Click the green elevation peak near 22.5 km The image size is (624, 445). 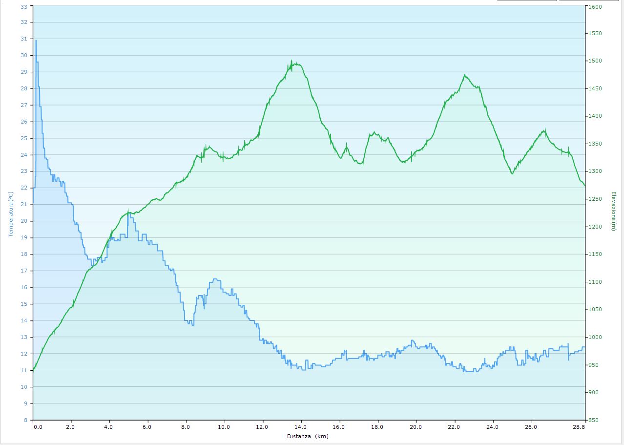[x=465, y=75]
